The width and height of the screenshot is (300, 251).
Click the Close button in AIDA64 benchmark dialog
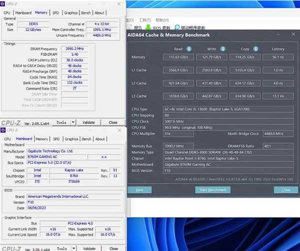(285, 190)
